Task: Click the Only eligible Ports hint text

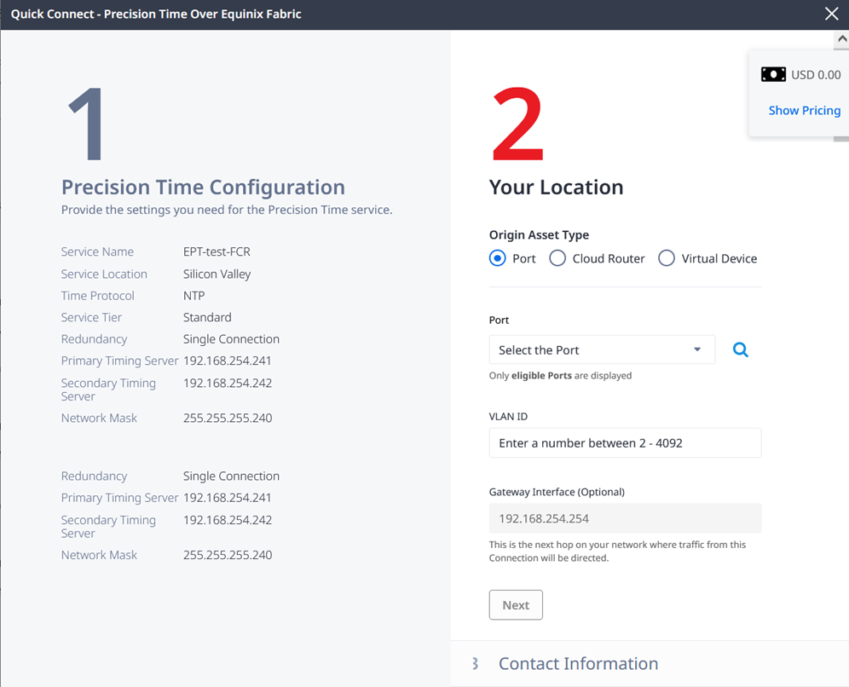Action: click(x=560, y=376)
